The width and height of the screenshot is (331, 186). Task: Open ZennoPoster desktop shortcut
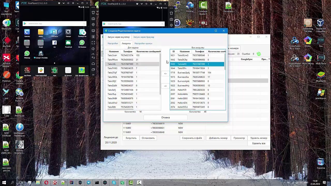tap(295, 43)
